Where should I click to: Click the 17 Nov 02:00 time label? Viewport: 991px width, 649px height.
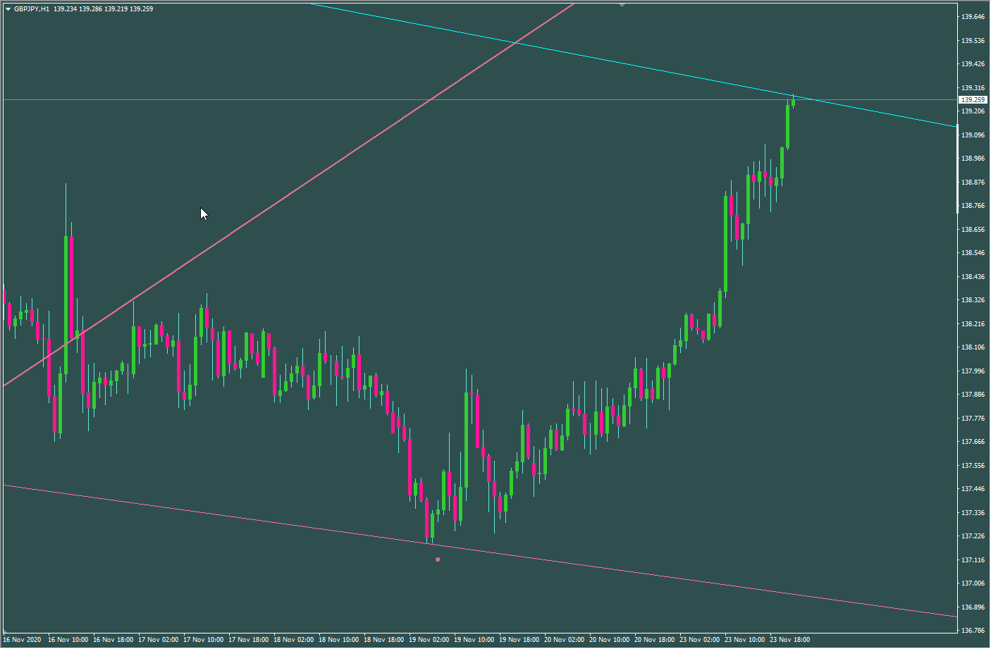[159, 640]
